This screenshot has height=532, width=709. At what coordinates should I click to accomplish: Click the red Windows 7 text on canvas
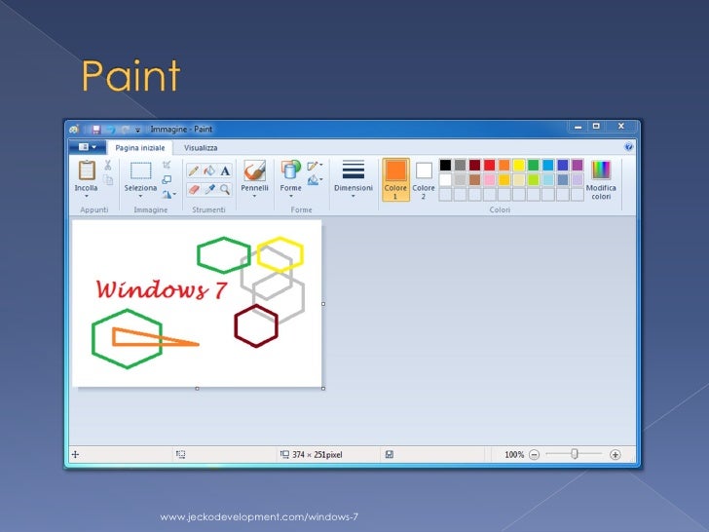(161, 289)
